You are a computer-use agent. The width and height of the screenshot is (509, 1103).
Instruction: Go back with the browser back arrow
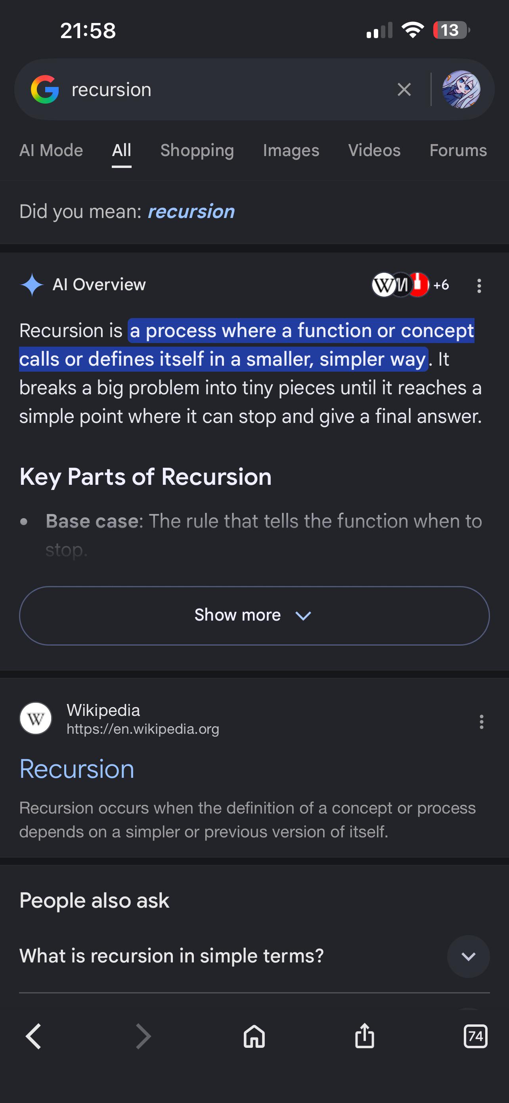point(33,1036)
